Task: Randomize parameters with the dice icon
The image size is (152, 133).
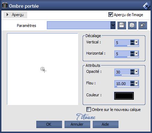Action: pyautogui.click(x=132, y=25)
